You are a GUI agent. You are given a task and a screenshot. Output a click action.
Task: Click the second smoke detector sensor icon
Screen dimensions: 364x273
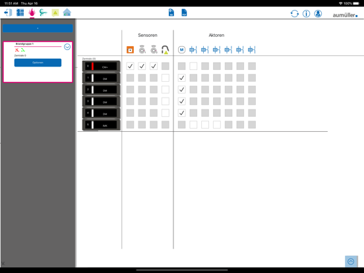tap(154, 49)
